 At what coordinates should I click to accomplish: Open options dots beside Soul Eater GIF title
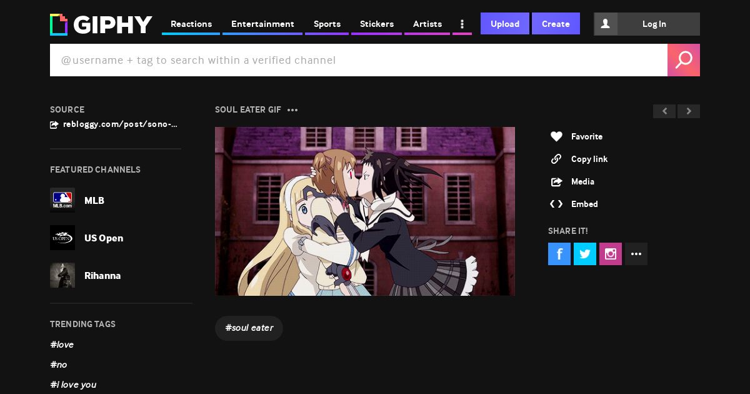[292, 110]
